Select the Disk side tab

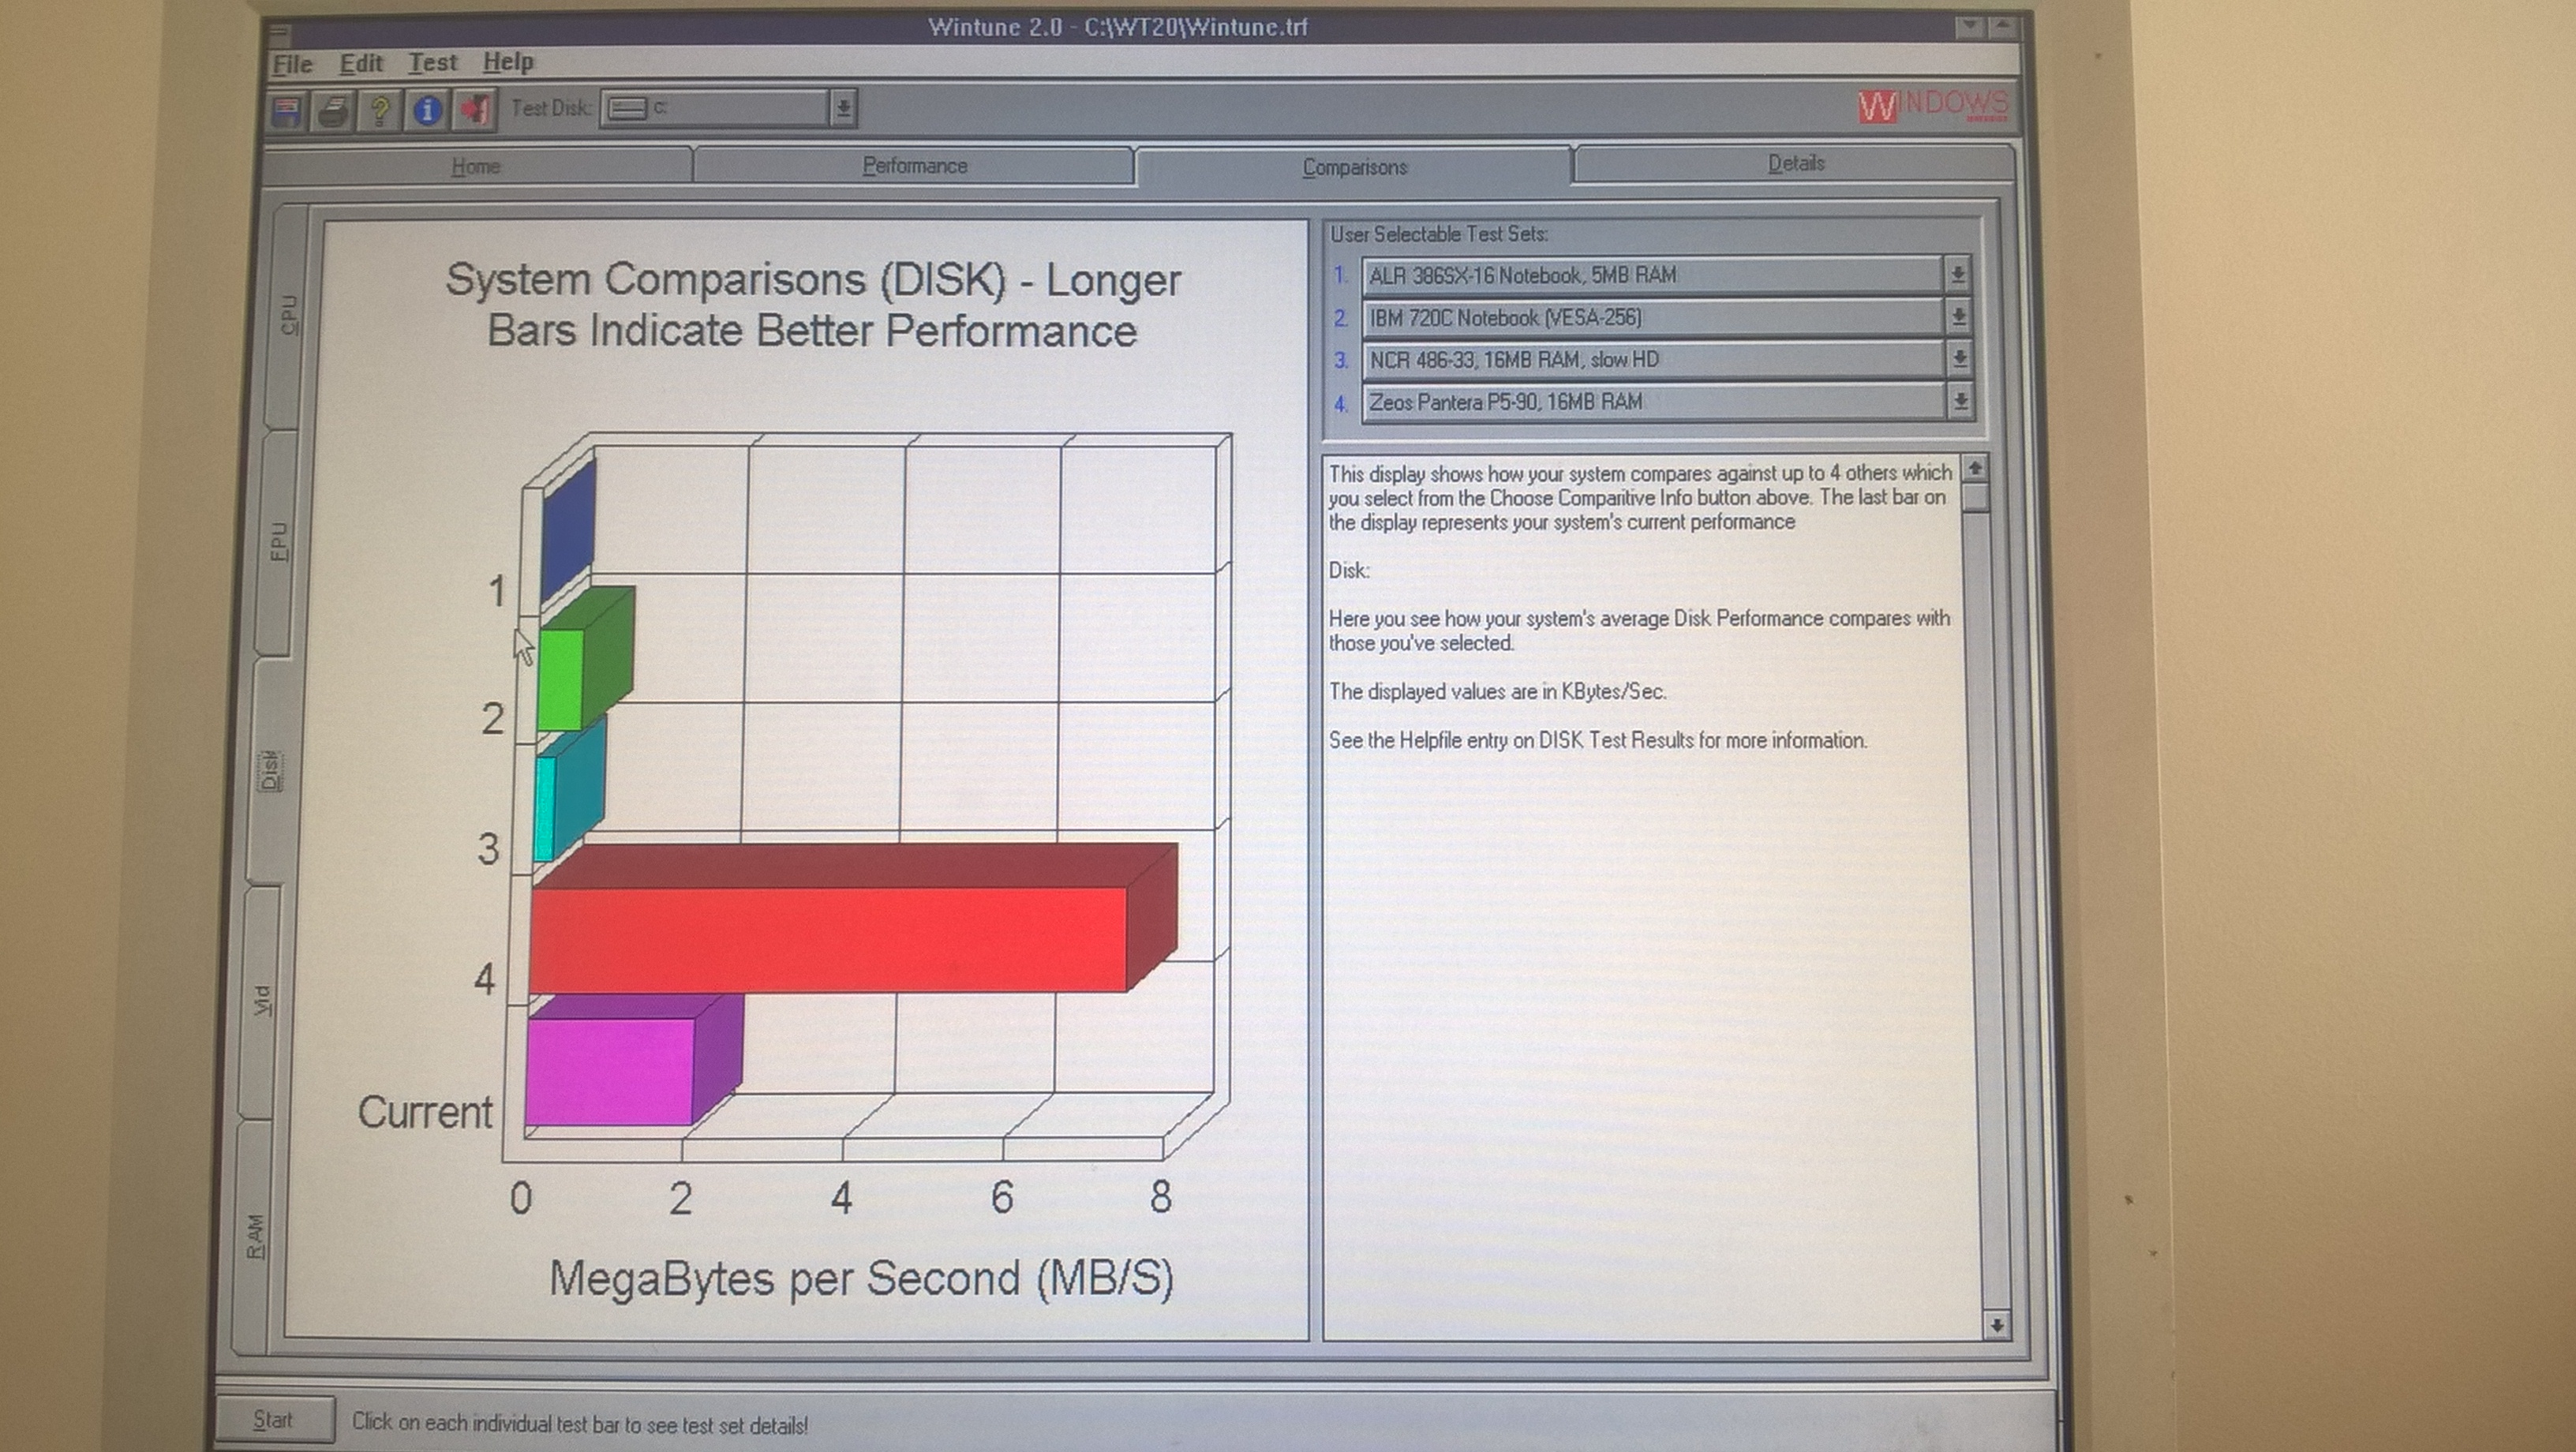[270, 770]
